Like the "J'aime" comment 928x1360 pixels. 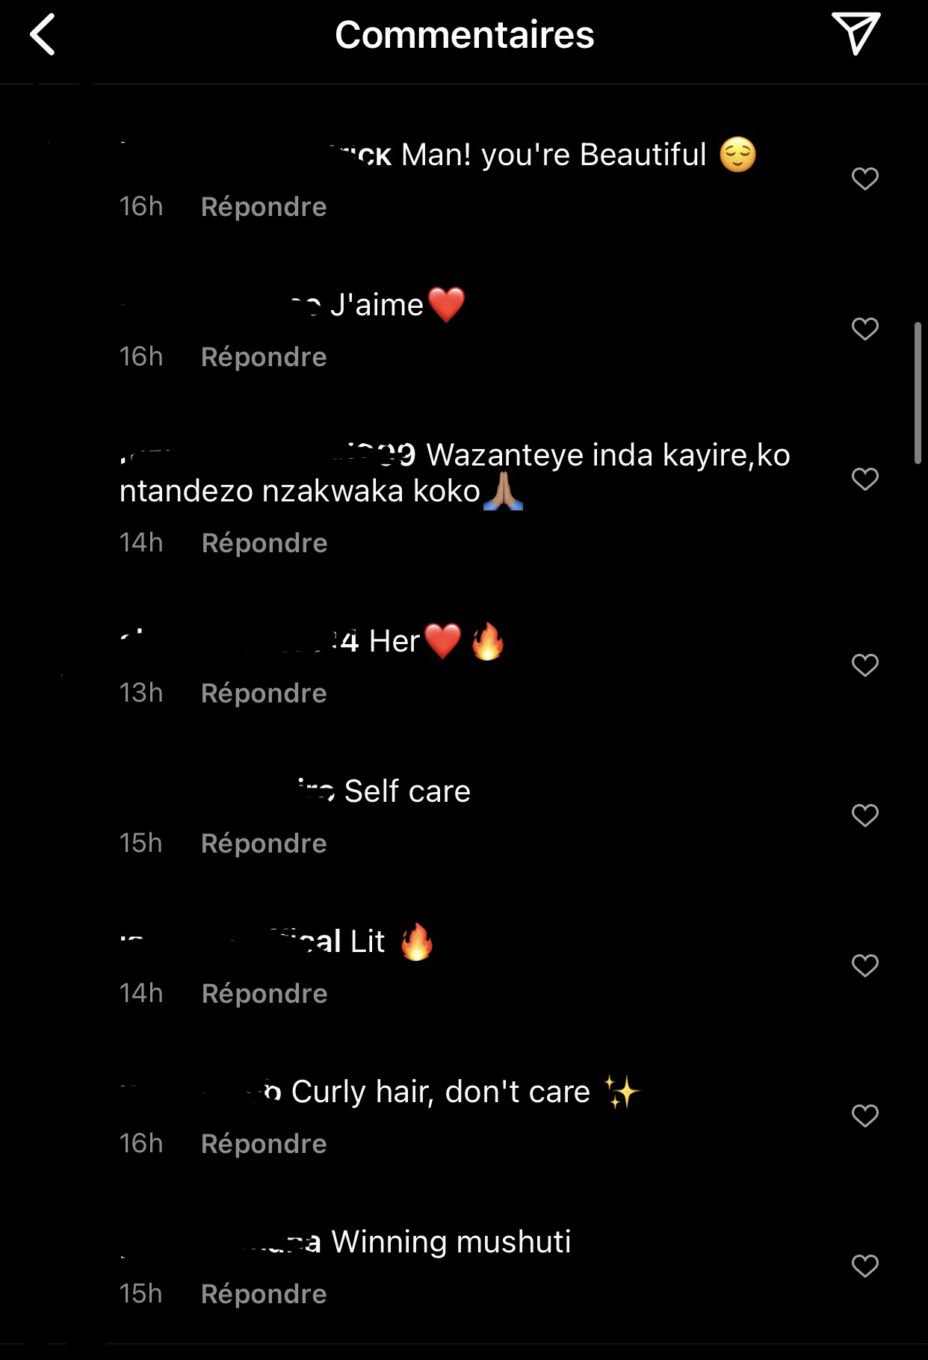(865, 329)
